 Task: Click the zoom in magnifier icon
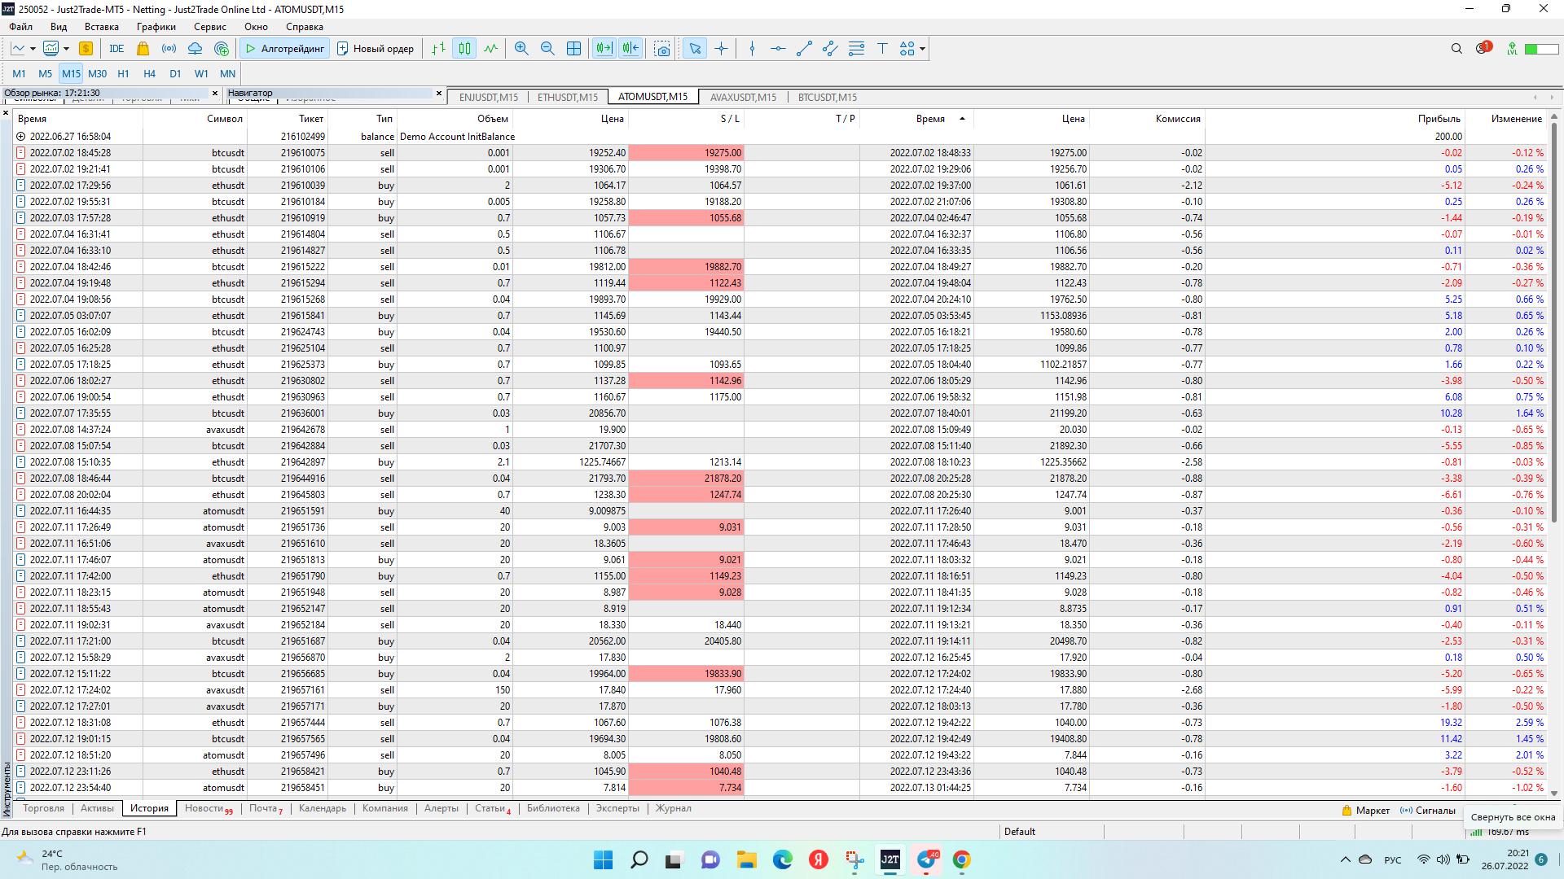521,49
